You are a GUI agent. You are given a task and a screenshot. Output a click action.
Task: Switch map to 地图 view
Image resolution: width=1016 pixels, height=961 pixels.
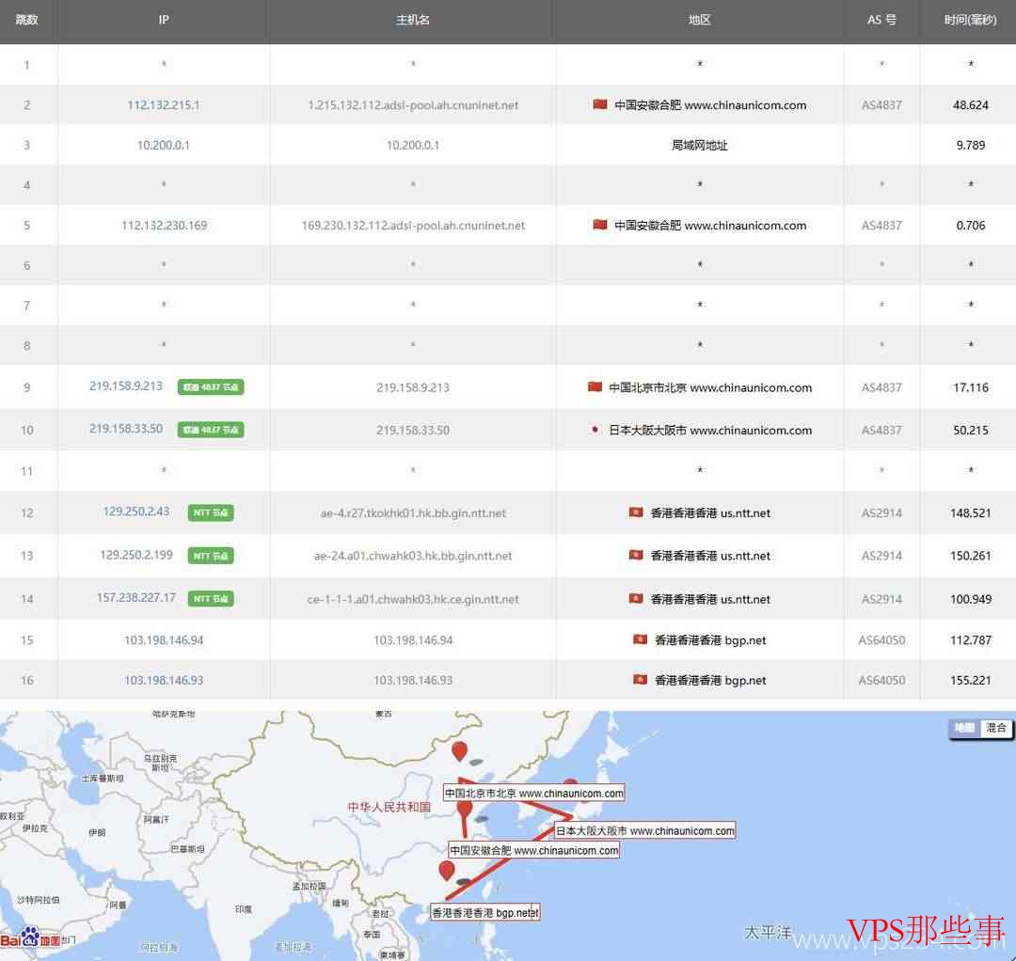pos(964,728)
